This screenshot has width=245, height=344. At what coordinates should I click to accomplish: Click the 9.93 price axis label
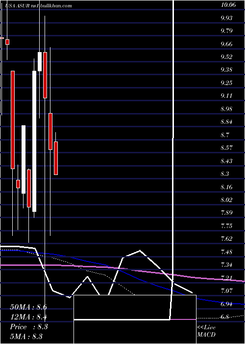point(226,18)
